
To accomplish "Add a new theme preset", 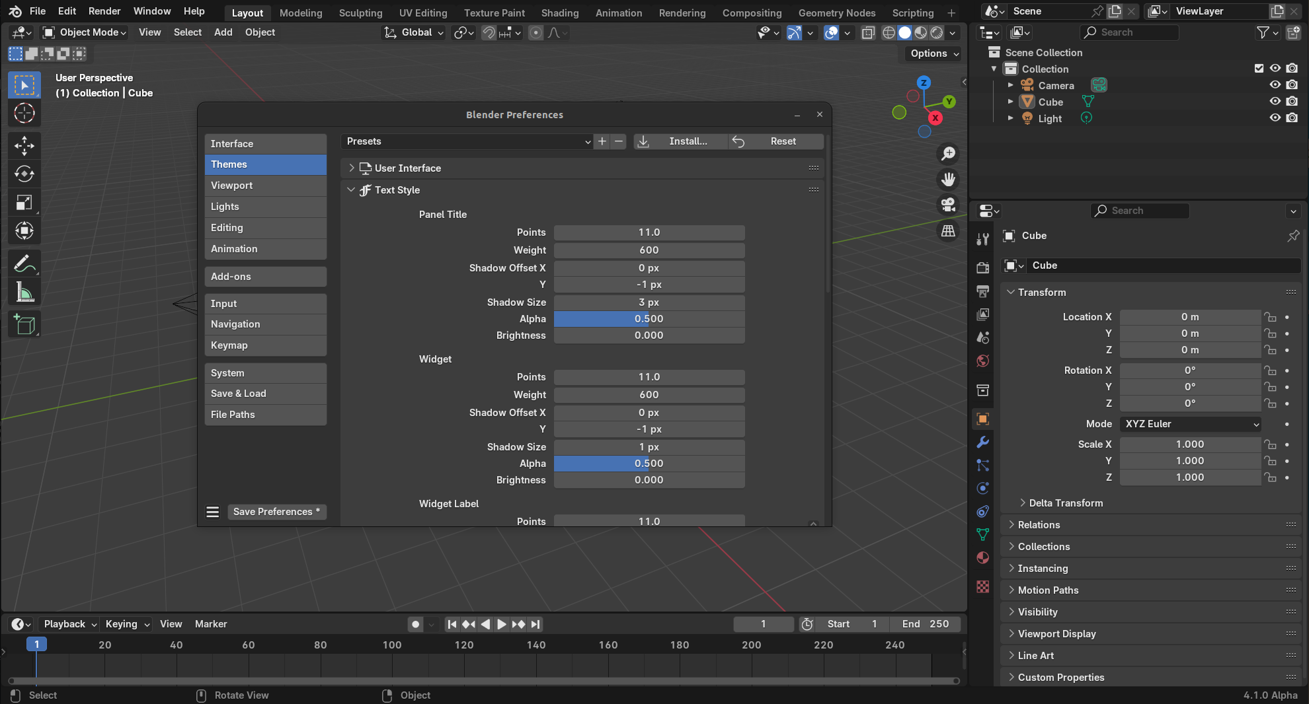I will pyautogui.click(x=602, y=141).
